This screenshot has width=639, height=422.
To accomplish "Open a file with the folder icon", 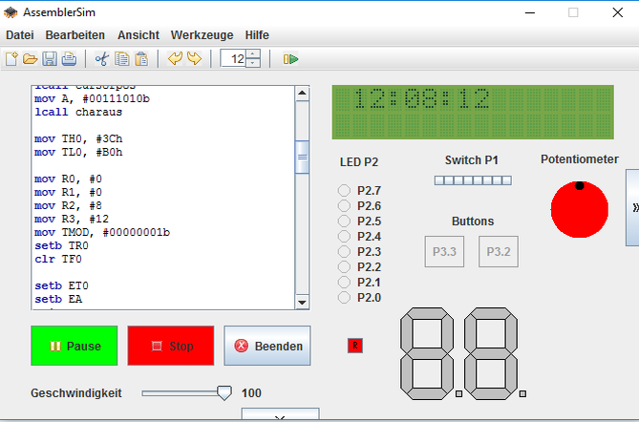I will pos(31,59).
